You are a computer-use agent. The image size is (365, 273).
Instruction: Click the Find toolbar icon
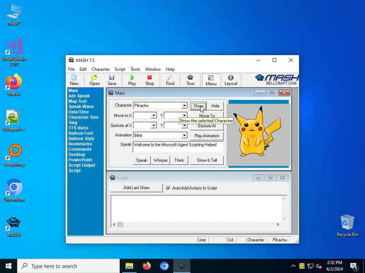[170, 80]
